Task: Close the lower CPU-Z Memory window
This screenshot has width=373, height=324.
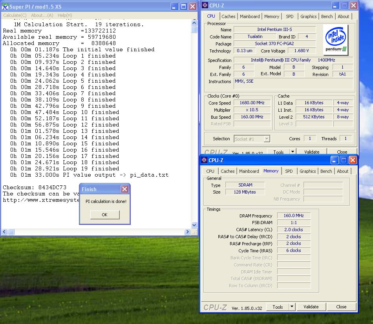Action: [353, 160]
